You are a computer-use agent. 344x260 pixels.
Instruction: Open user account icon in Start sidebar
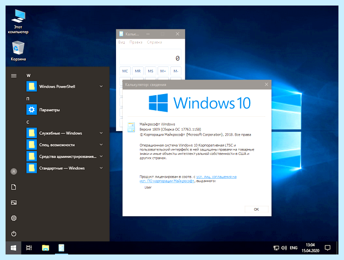pyautogui.click(x=14, y=171)
